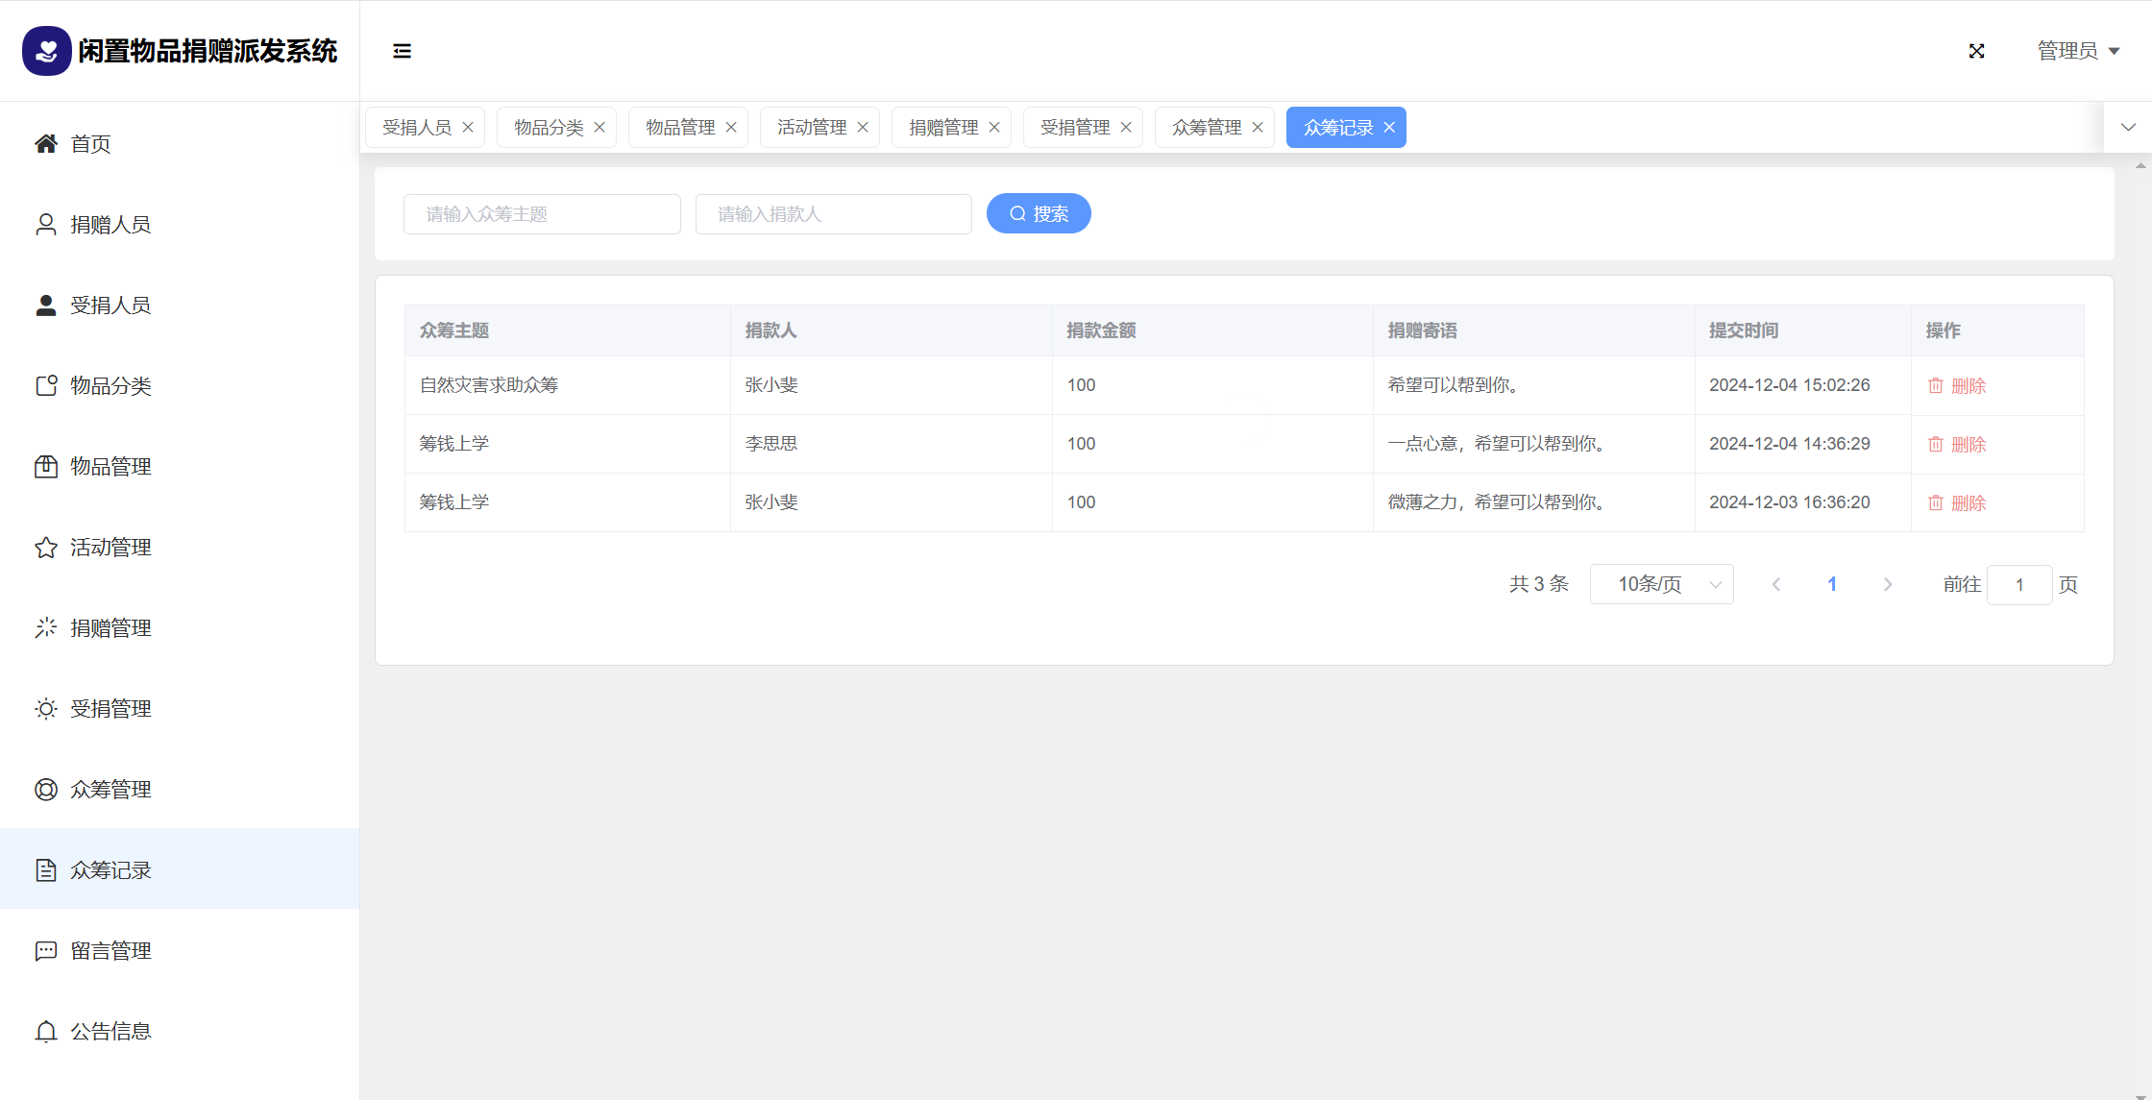The image size is (2152, 1100).
Task: Delete the 自然灾害求助众筹 record
Action: pos(1957,385)
